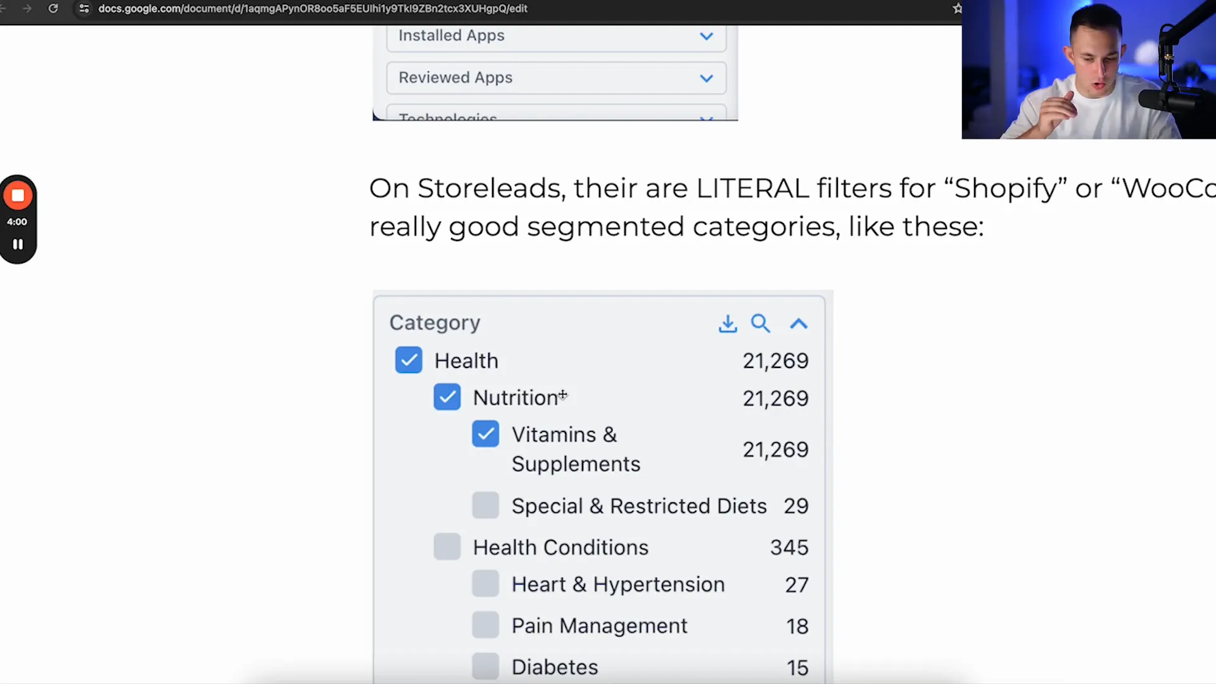Click the Pain Management label
Viewport: 1216px width, 684px height.
point(599,626)
